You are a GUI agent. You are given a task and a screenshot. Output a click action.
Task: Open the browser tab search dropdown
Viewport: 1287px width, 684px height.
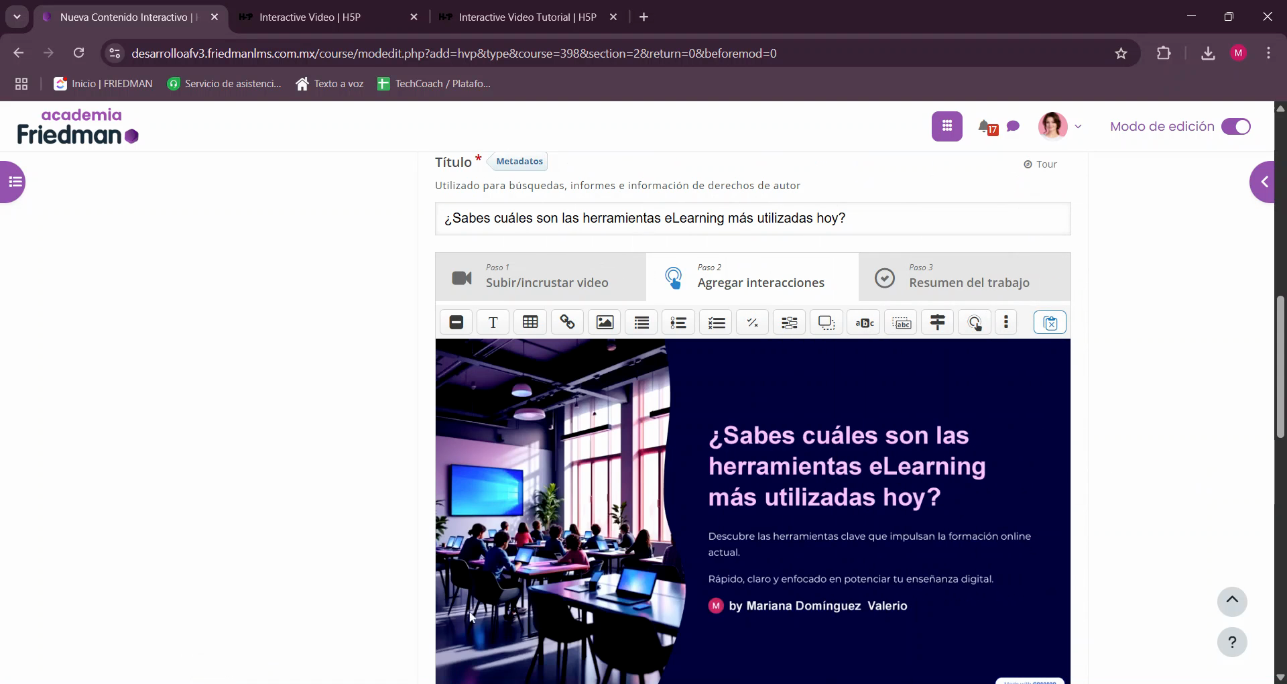(17, 17)
